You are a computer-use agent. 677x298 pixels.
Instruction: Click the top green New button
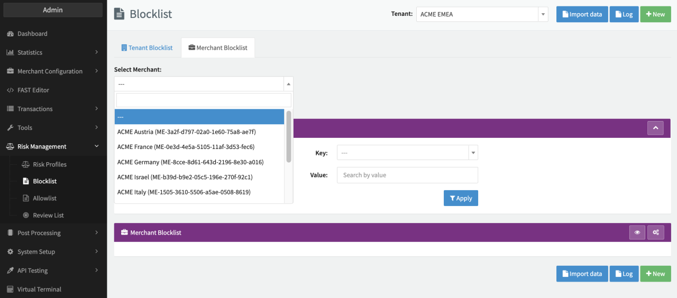coord(655,14)
